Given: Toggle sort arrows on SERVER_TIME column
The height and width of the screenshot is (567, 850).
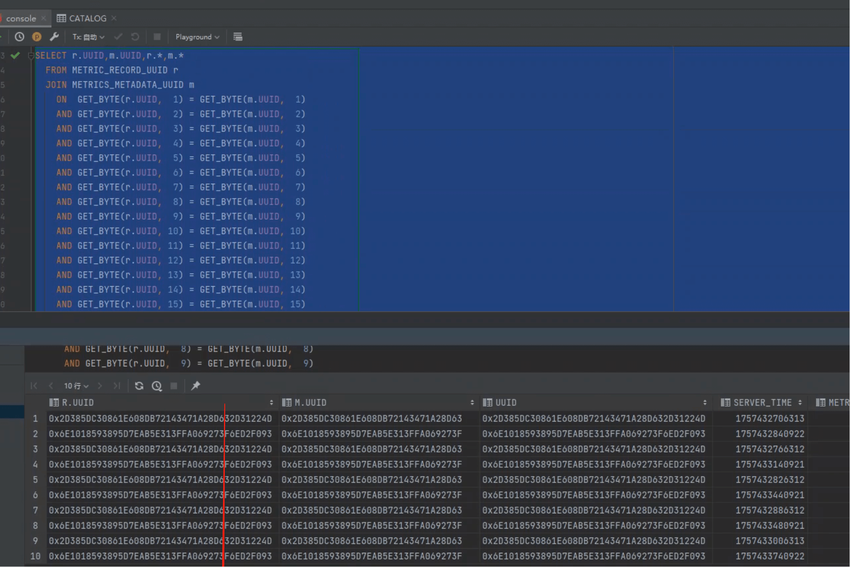Looking at the screenshot, I should click(x=800, y=402).
